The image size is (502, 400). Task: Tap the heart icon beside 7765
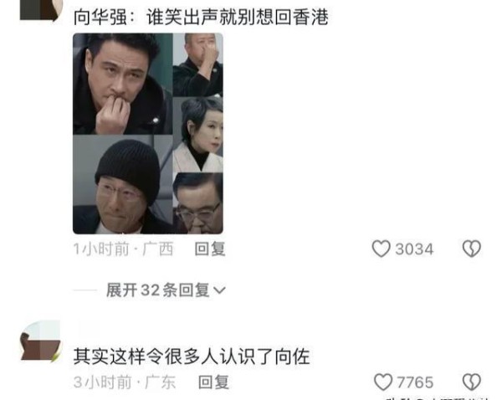pos(383,382)
